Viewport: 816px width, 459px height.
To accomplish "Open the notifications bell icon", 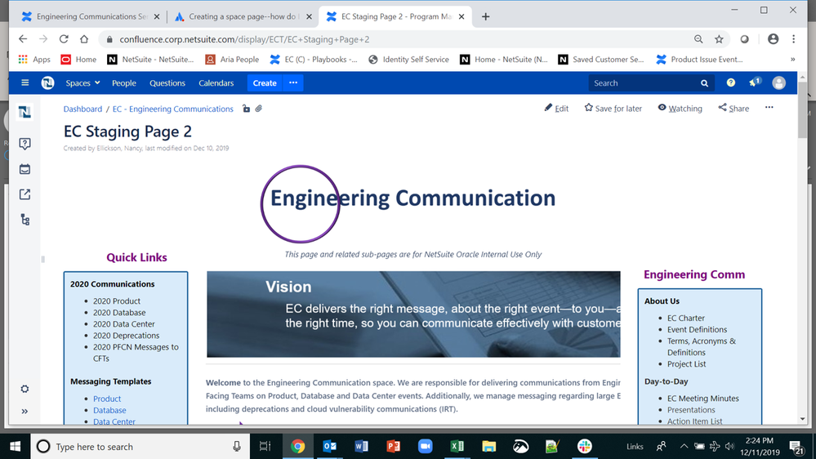I will (x=754, y=82).
